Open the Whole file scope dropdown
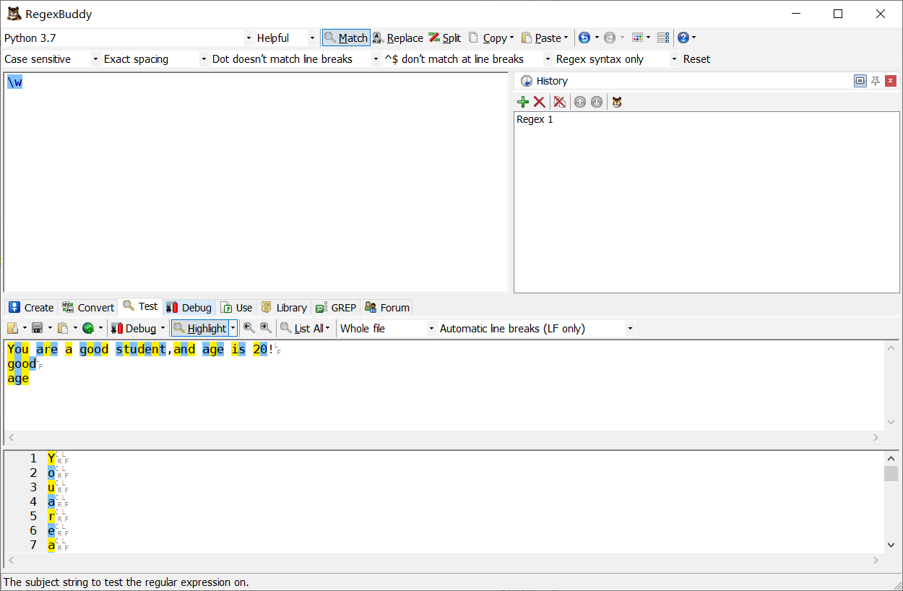The image size is (903, 591). pos(432,328)
